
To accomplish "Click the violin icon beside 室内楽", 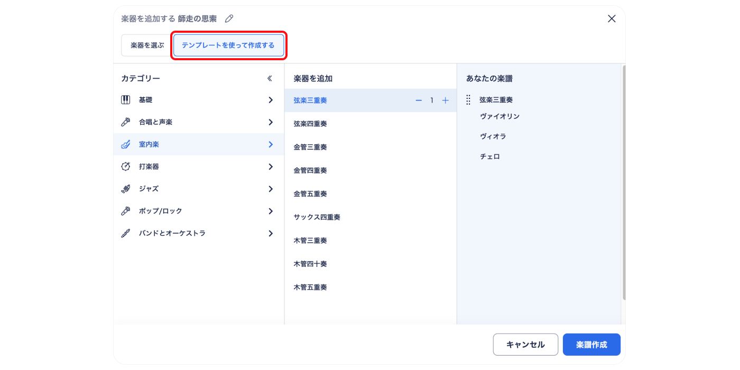I will [126, 144].
